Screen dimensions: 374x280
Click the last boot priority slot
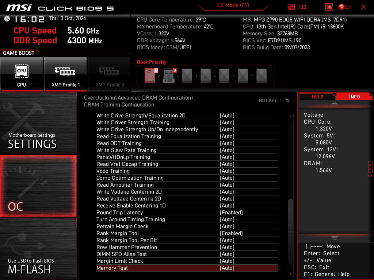(x=262, y=75)
